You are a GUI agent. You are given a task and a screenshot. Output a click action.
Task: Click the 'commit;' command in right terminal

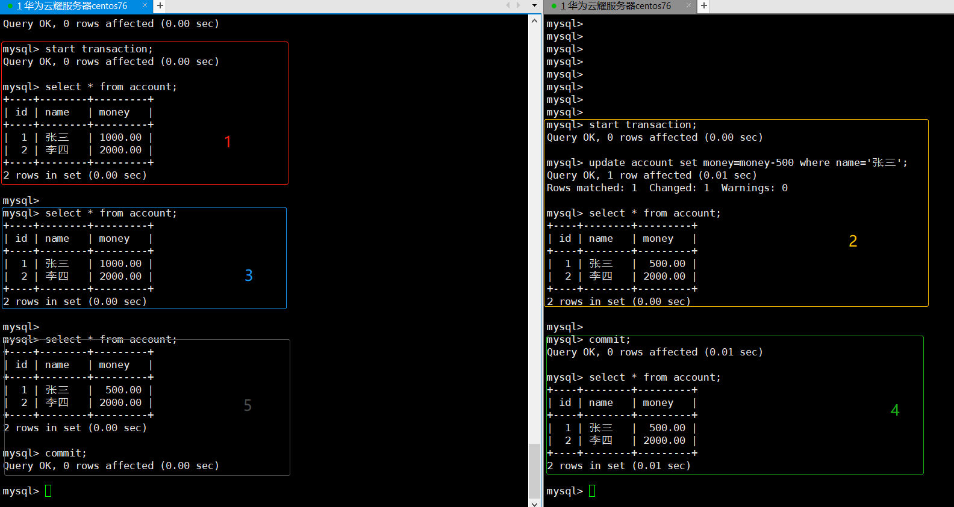[609, 339]
